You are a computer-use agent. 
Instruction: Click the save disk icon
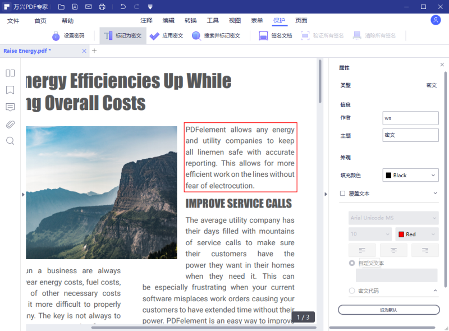point(75,7)
